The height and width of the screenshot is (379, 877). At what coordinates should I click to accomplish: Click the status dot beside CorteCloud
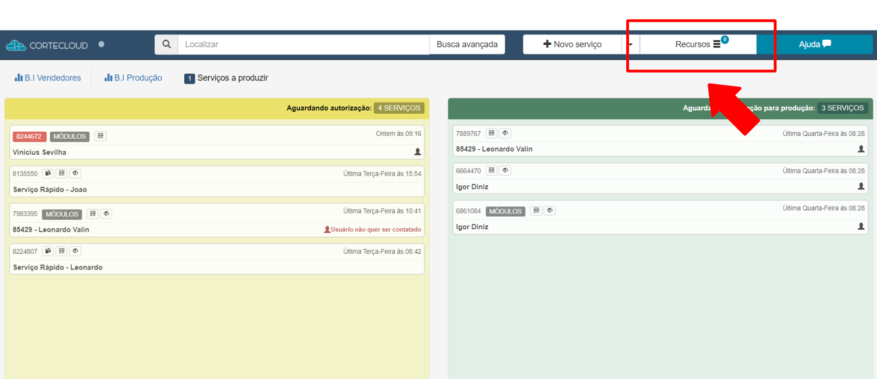101,44
